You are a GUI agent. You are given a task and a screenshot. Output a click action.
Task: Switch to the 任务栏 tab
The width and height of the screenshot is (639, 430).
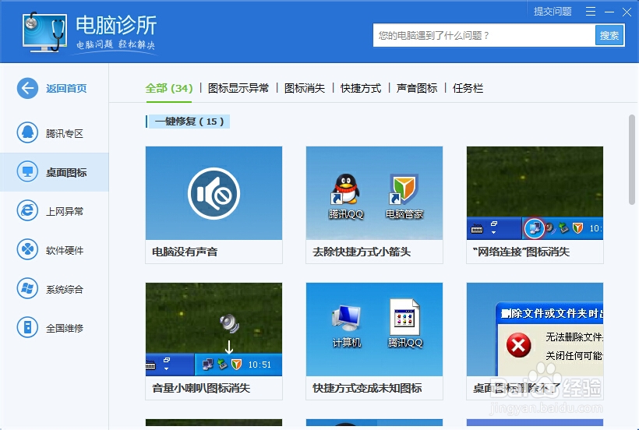pyautogui.click(x=468, y=88)
